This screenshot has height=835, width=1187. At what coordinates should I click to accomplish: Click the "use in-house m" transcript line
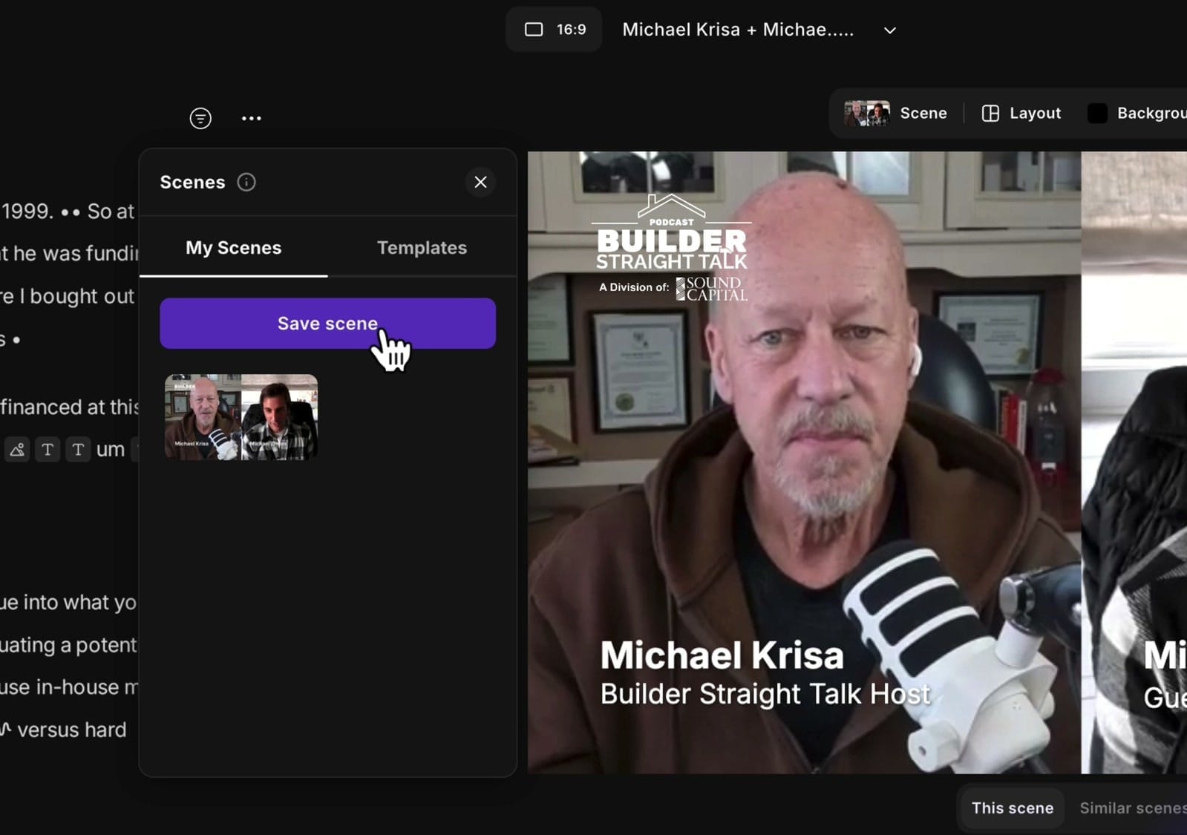[69, 687]
